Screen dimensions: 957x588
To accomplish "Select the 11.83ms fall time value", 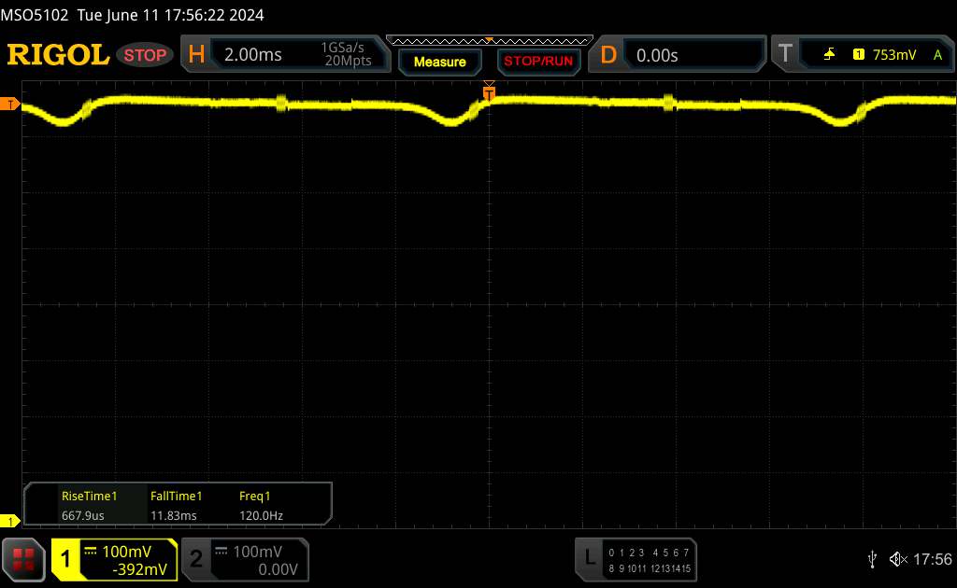I will pyautogui.click(x=173, y=515).
